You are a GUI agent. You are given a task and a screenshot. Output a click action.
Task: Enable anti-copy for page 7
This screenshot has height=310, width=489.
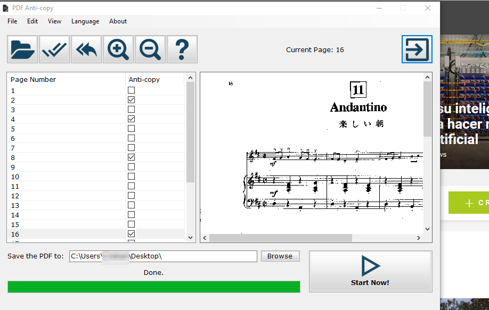click(131, 148)
